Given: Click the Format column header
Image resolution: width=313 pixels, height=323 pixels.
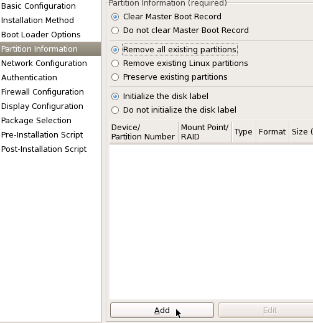Looking at the screenshot, I should tap(273, 132).
